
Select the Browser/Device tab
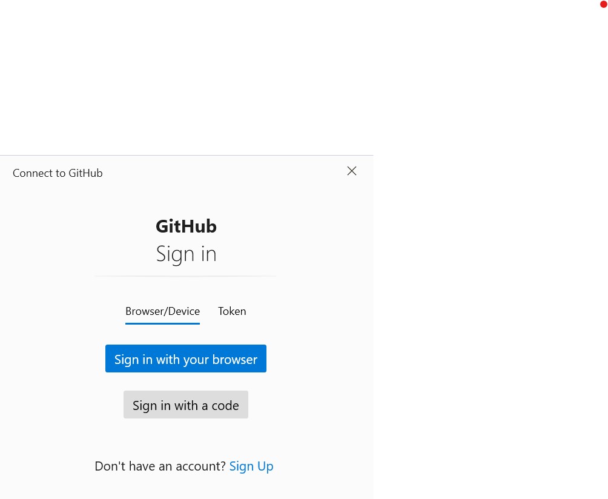162,311
